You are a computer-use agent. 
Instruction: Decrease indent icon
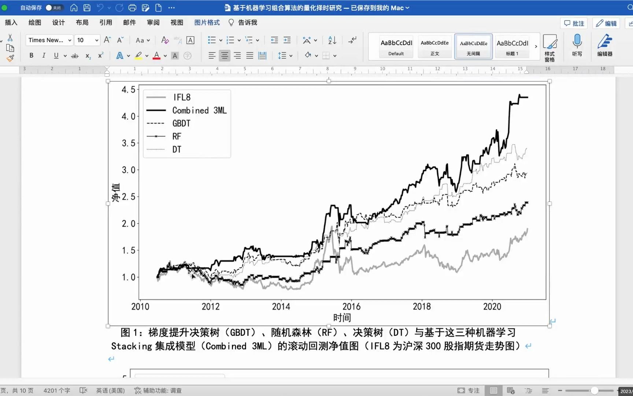click(x=274, y=40)
